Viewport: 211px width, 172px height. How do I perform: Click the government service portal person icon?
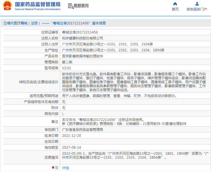(197, 4)
